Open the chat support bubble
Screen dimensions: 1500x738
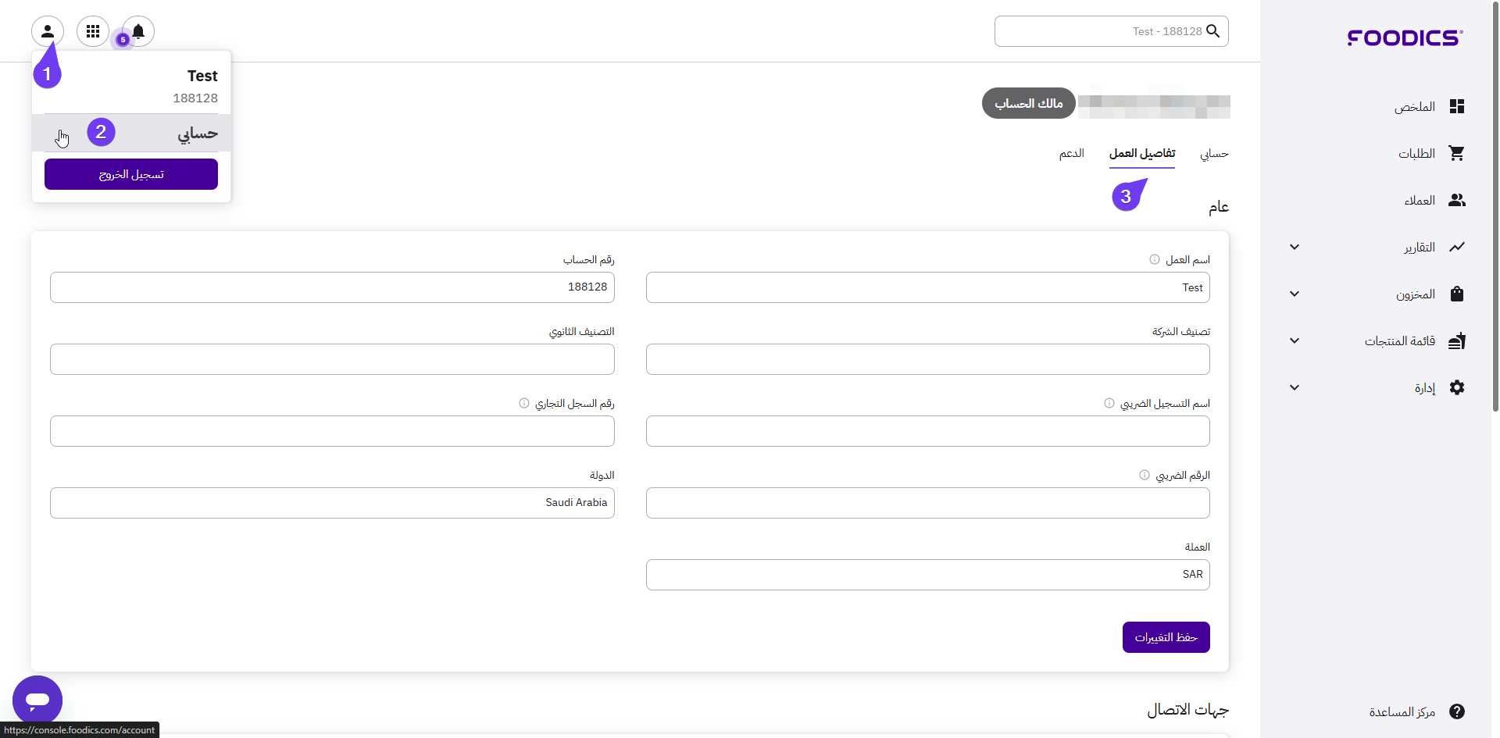[37, 700]
